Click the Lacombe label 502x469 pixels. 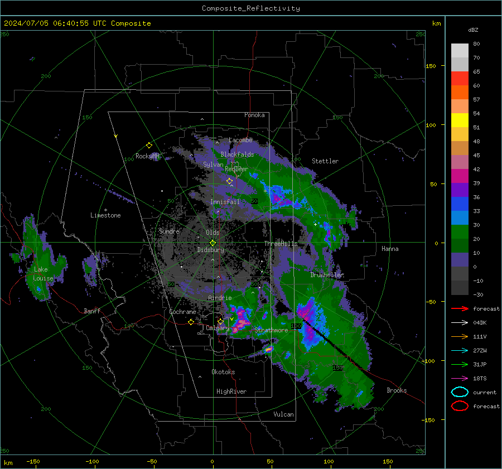(240, 140)
